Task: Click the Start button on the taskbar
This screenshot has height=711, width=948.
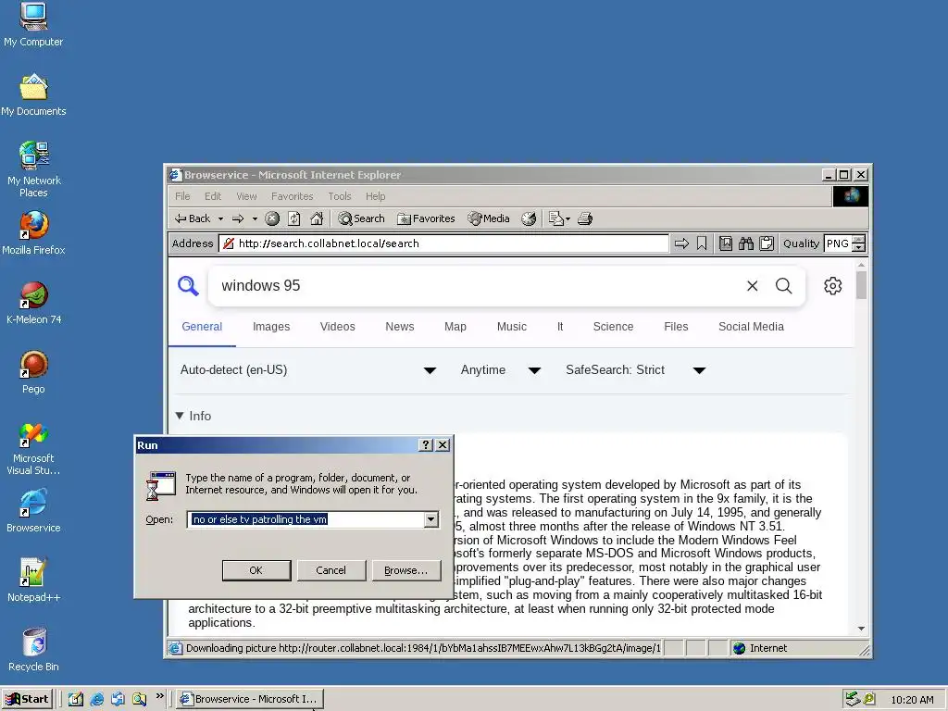Action: click(27, 699)
